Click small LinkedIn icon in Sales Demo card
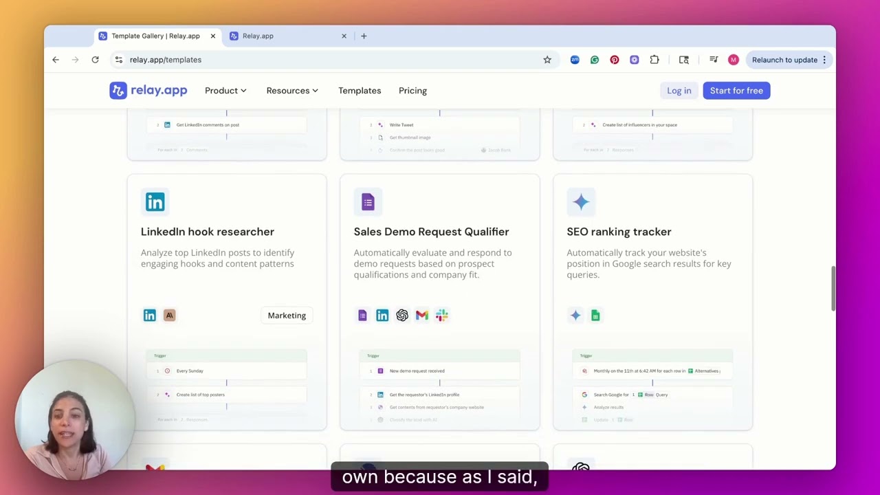Screen dimensions: 880x495 point(382,316)
